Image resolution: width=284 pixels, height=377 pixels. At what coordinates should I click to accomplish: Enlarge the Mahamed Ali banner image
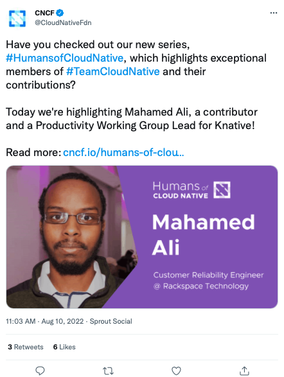[142, 237]
